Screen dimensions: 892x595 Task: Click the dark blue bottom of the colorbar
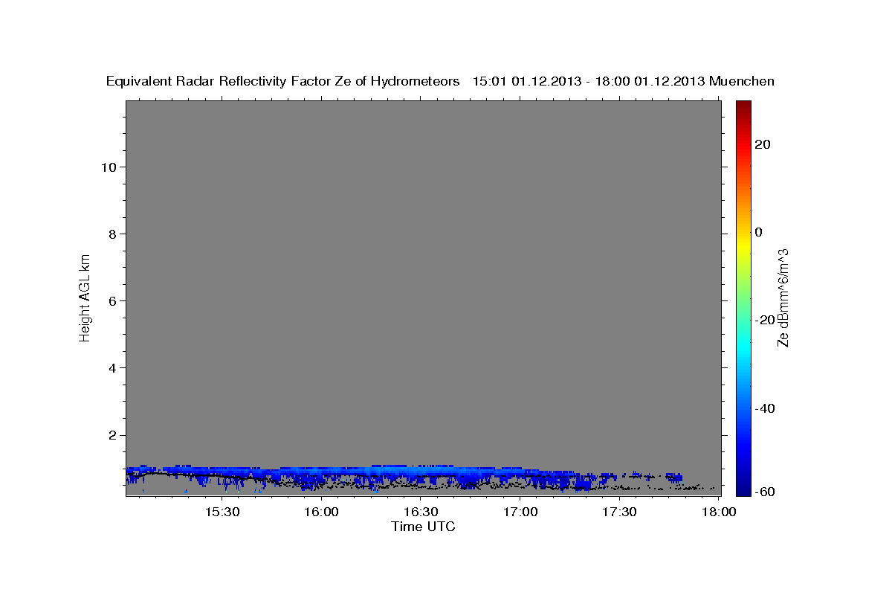[743, 489]
